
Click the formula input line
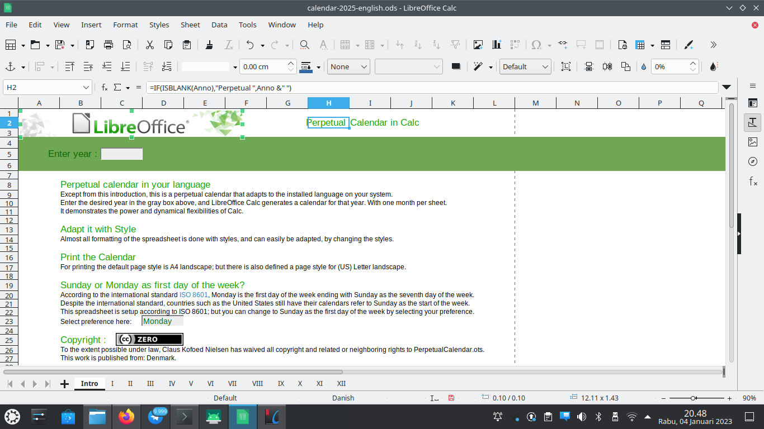(x=432, y=88)
